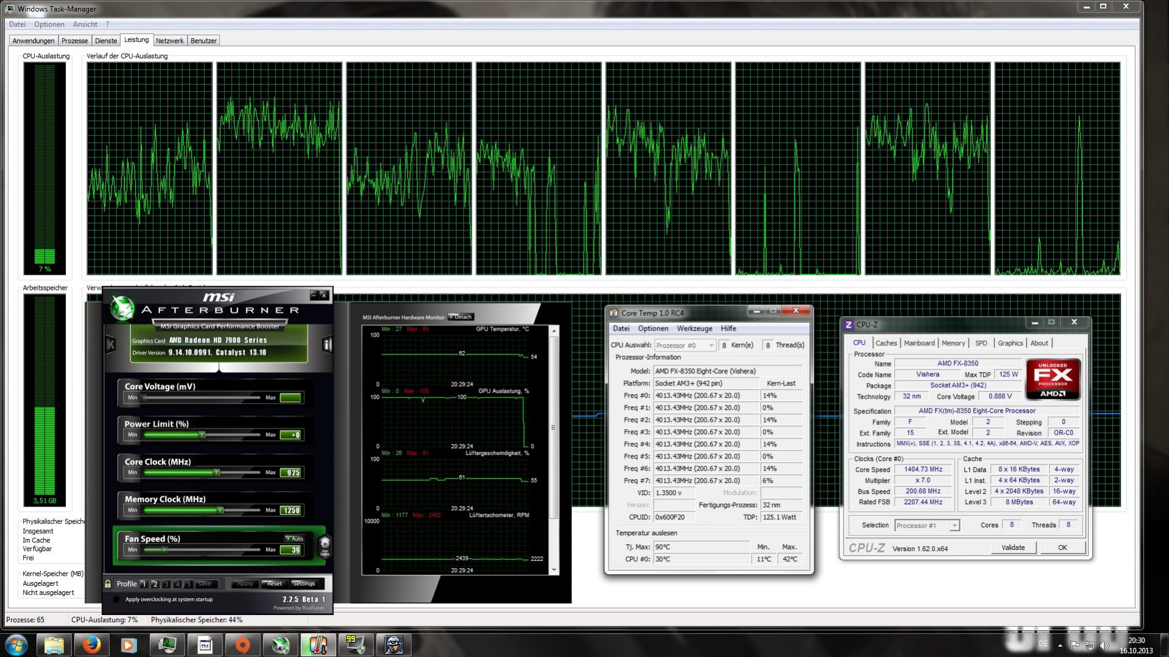Click the CPU-Z Validate button
This screenshot has height=657, width=1169.
coord(1012,547)
